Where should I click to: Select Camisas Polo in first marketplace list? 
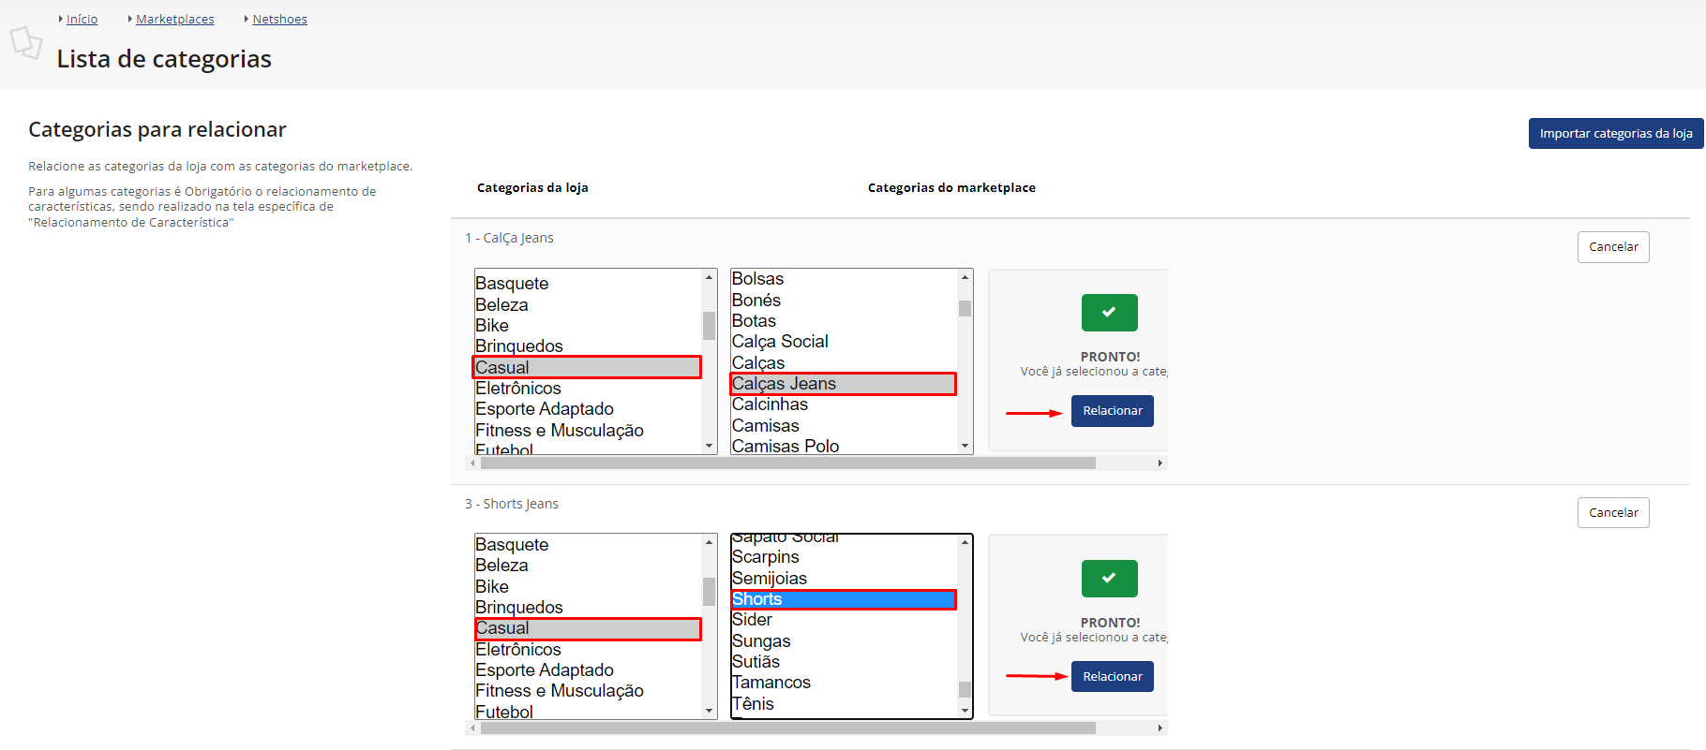[786, 446]
